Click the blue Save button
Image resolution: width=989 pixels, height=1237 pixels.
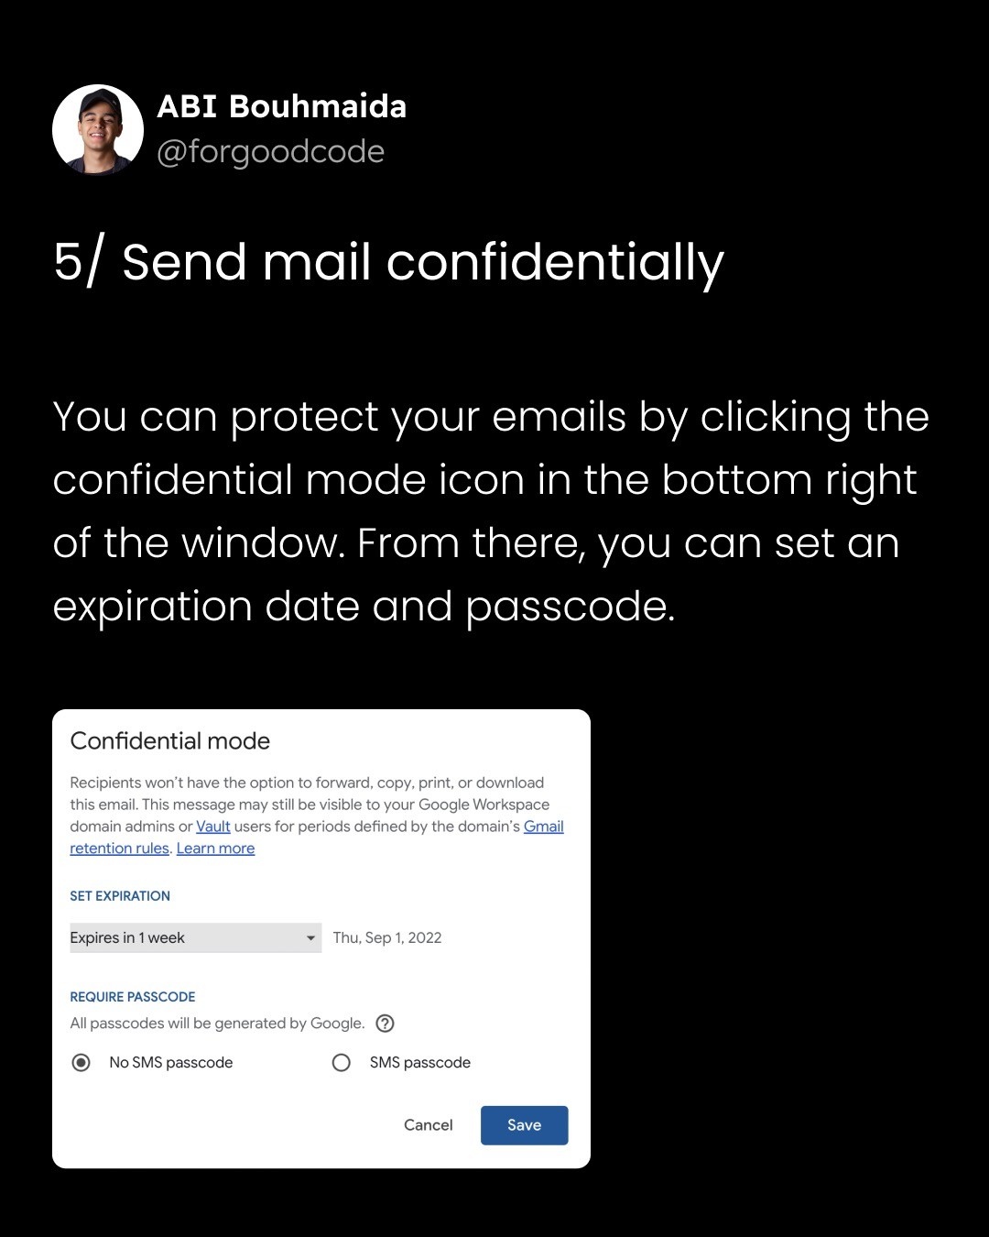pos(524,1125)
